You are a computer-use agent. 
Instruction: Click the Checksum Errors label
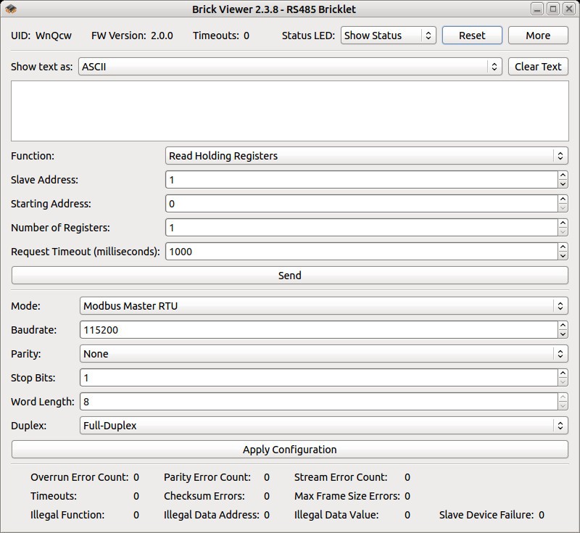204,496
